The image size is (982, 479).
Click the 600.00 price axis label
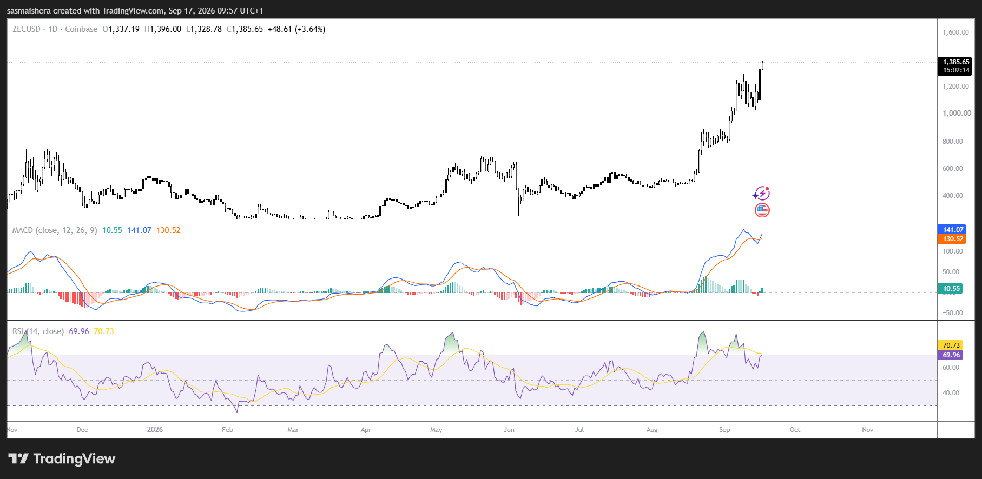point(952,169)
